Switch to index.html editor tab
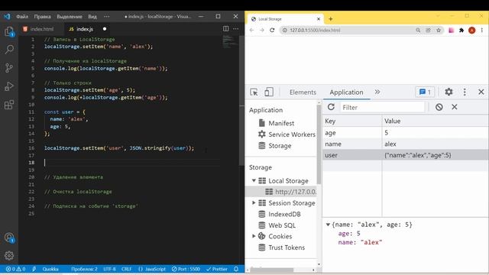The height and width of the screenshot is (275, 489). (42, 29)
